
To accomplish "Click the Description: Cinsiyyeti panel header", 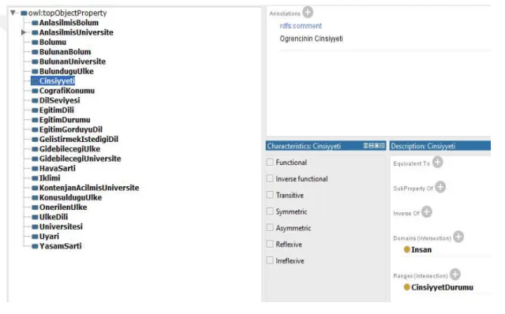I will coord(440,146).
